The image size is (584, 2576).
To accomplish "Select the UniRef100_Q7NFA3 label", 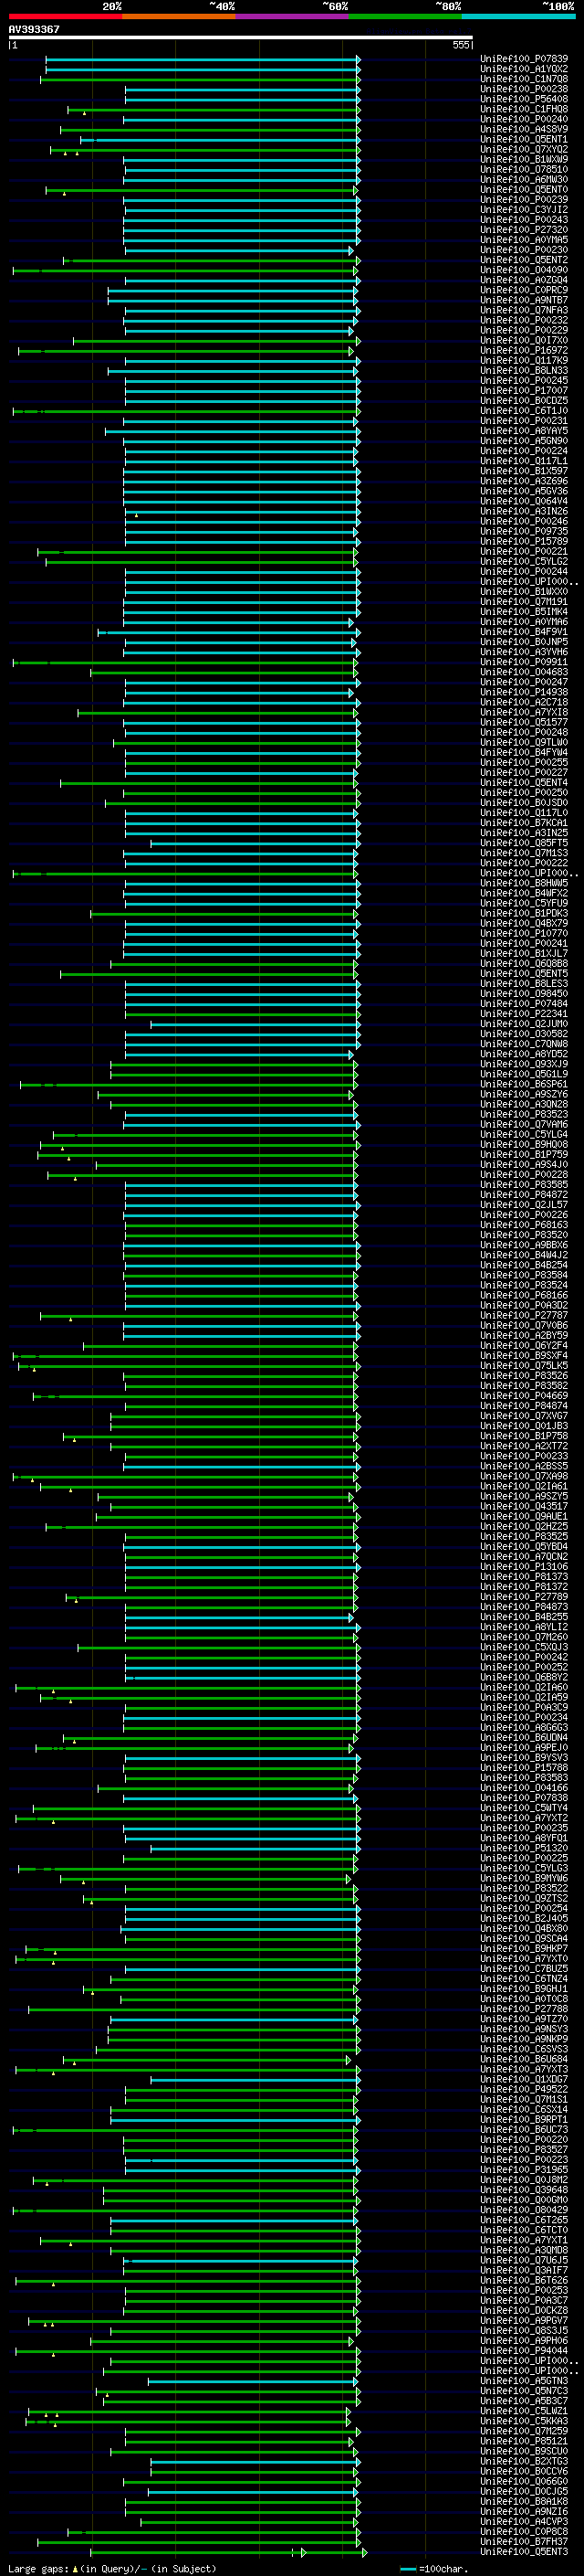I will point(524,310).
